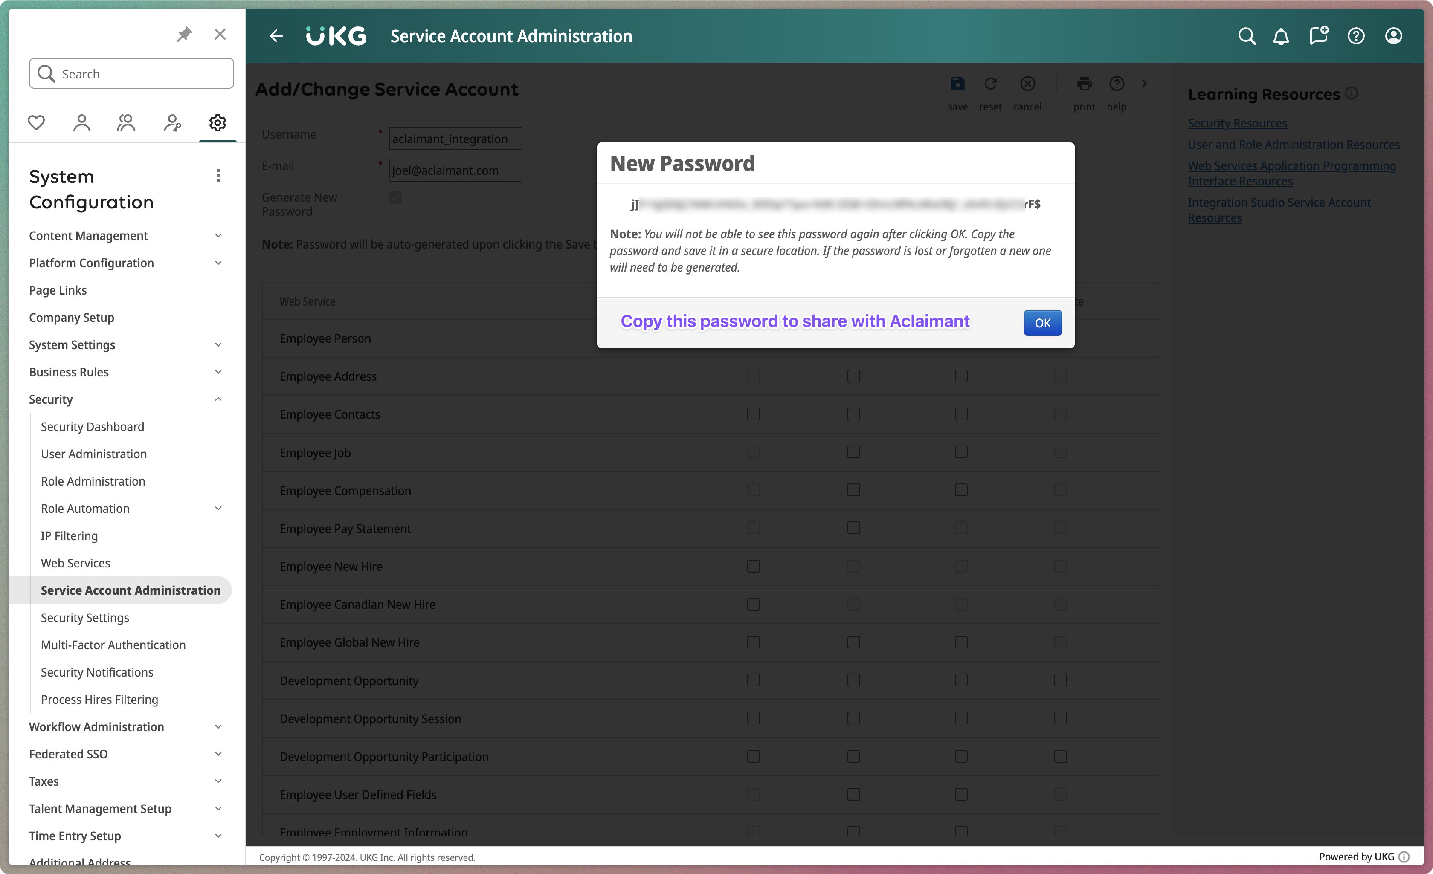Image resolution: width=1433 pixels, height=874 pixels.
Task: Check first checkbox in Employee Global New Hire row
Action: pyautogui.click(x=754, y=642)
